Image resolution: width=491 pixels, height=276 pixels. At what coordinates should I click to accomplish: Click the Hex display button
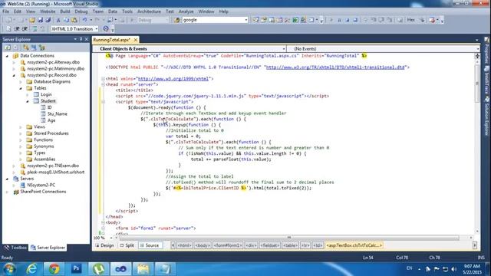[411, 20]
